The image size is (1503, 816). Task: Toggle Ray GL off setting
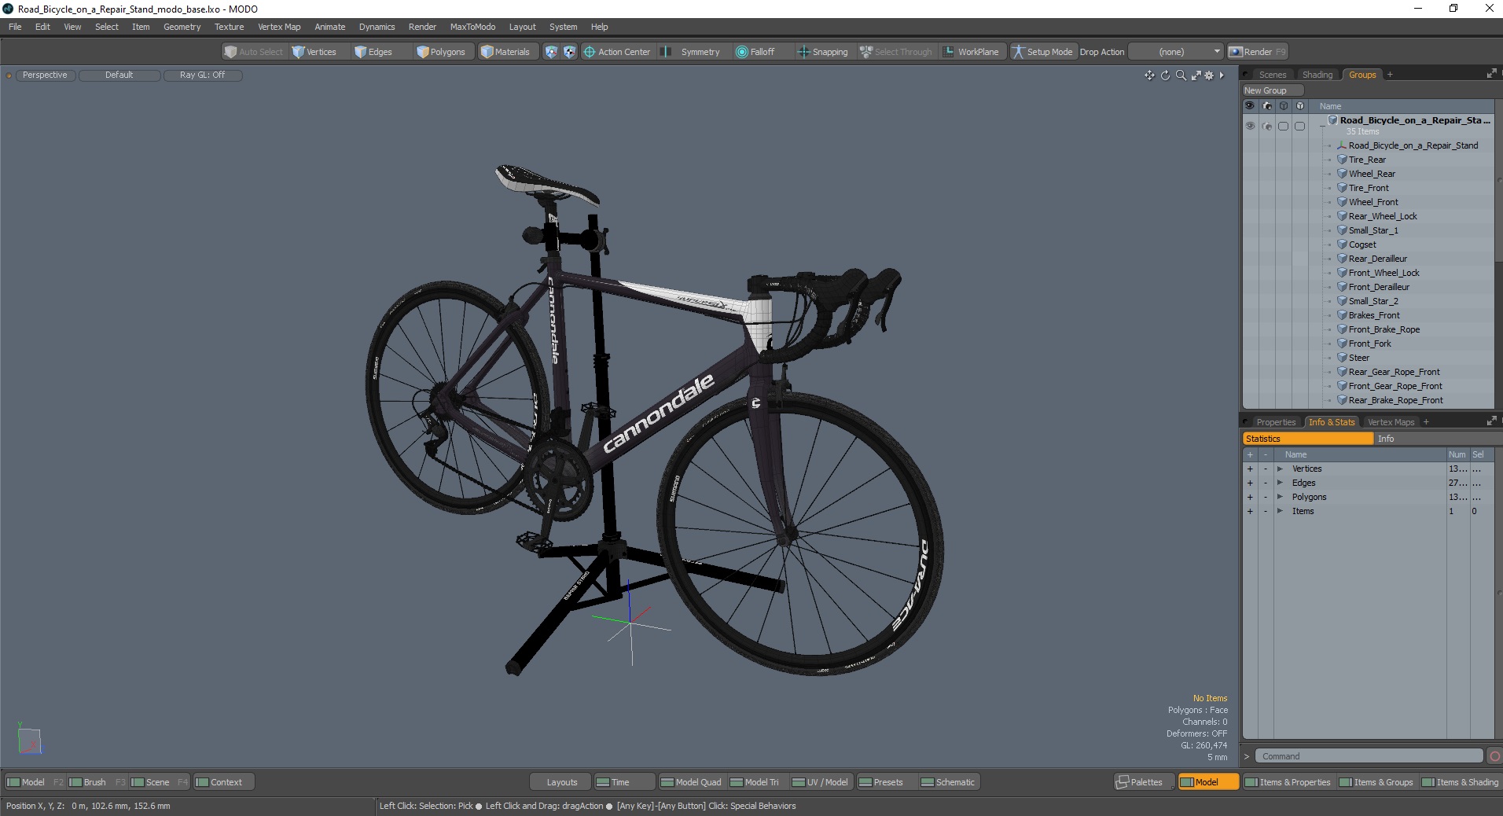coord(202,75)
